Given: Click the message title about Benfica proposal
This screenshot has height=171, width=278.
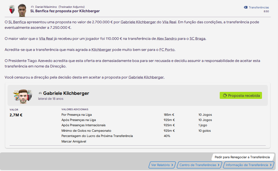Looking at the screenshot, I should [x=65, y=11].
